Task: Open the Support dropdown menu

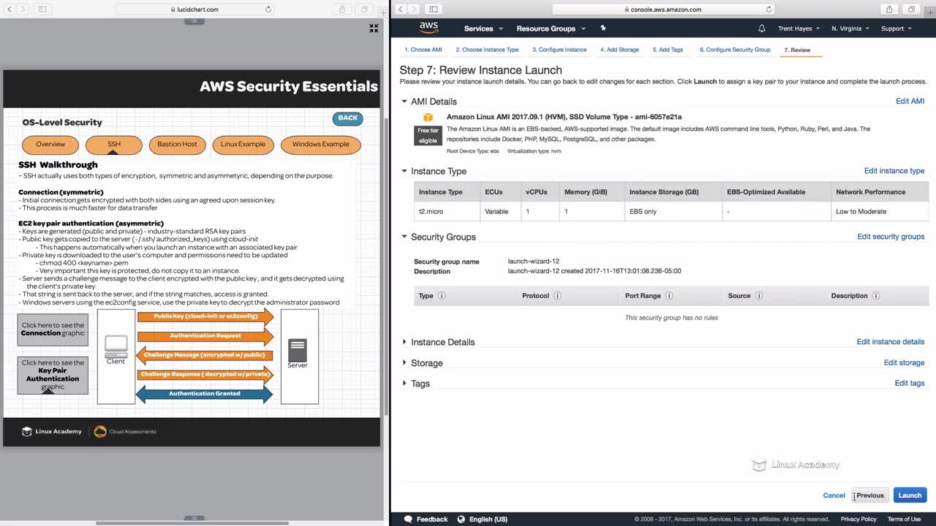Action: click(896, 28)
